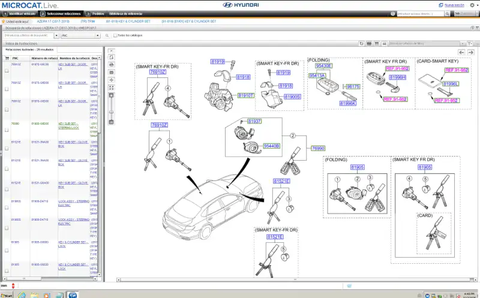Expand the search criteria history dropdown

tap(56, 35)
